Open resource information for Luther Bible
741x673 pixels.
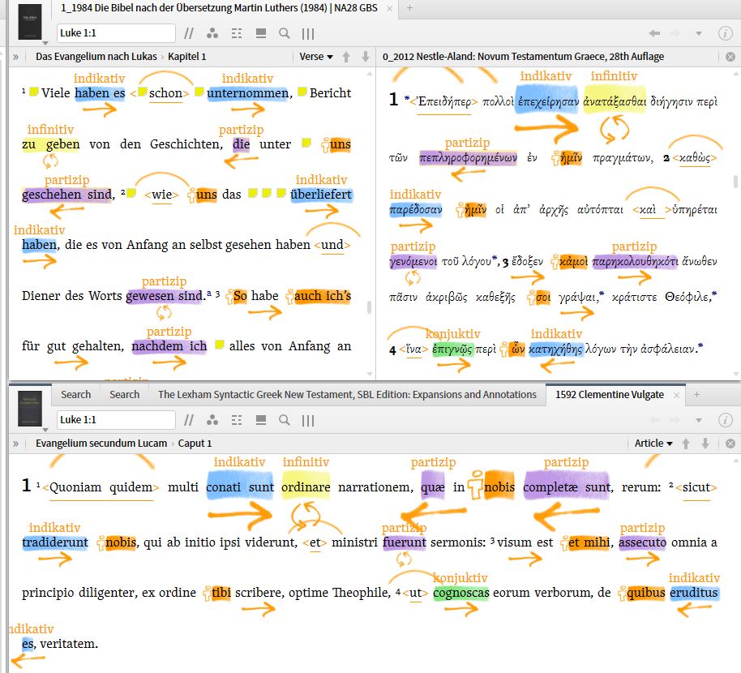click(x=725, y=33)
